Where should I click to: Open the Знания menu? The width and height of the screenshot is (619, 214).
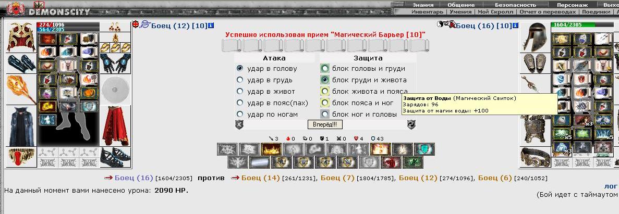click(x=423, y=5)
